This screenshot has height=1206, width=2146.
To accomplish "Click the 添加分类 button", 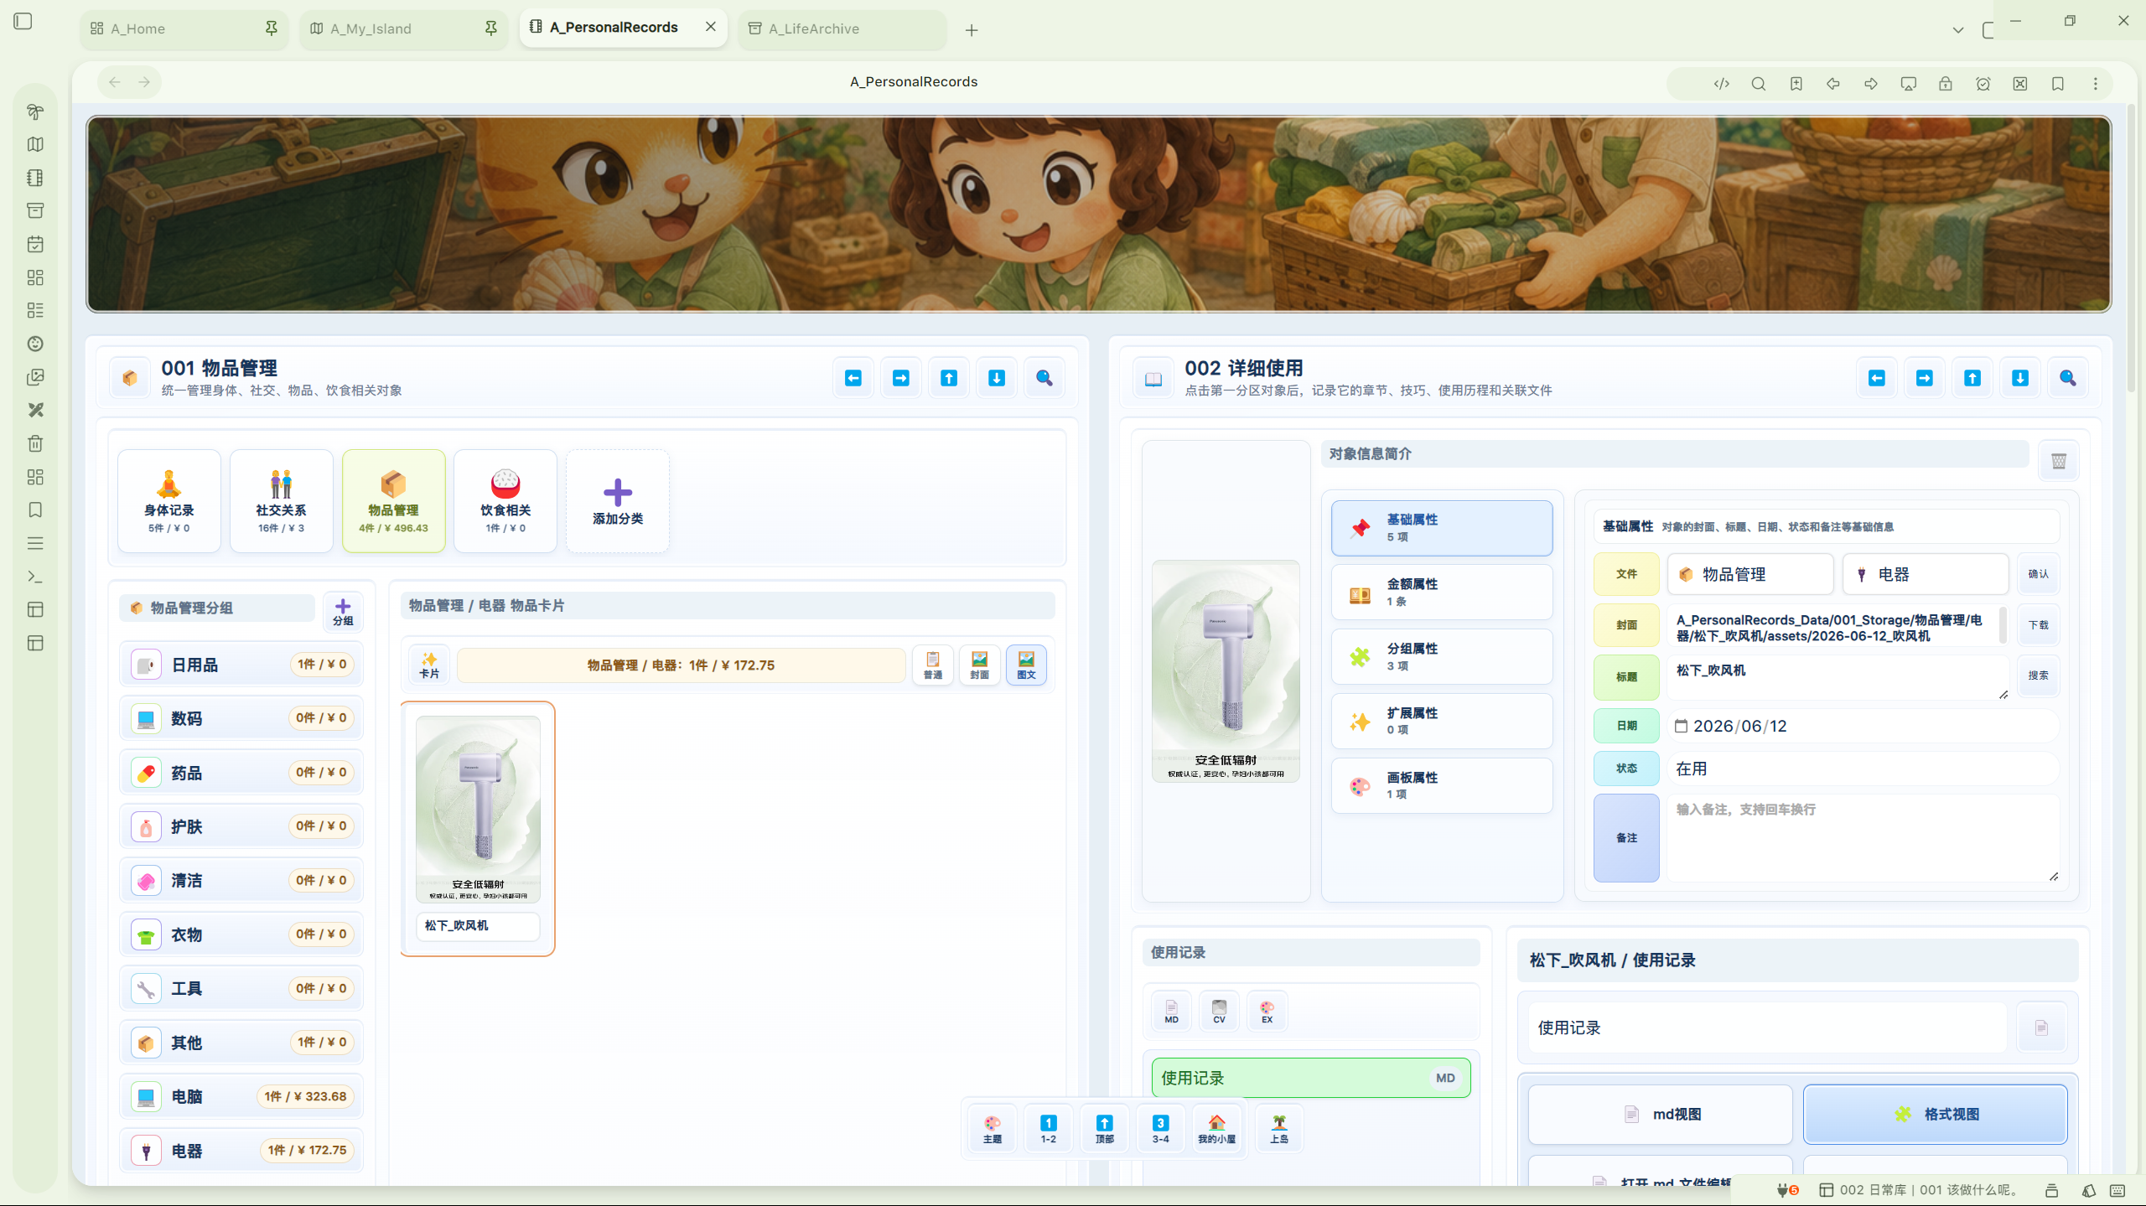I will pos(618,501).
